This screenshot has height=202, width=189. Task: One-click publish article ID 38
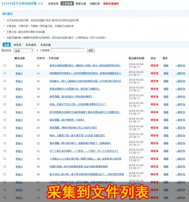coord(180,96)
